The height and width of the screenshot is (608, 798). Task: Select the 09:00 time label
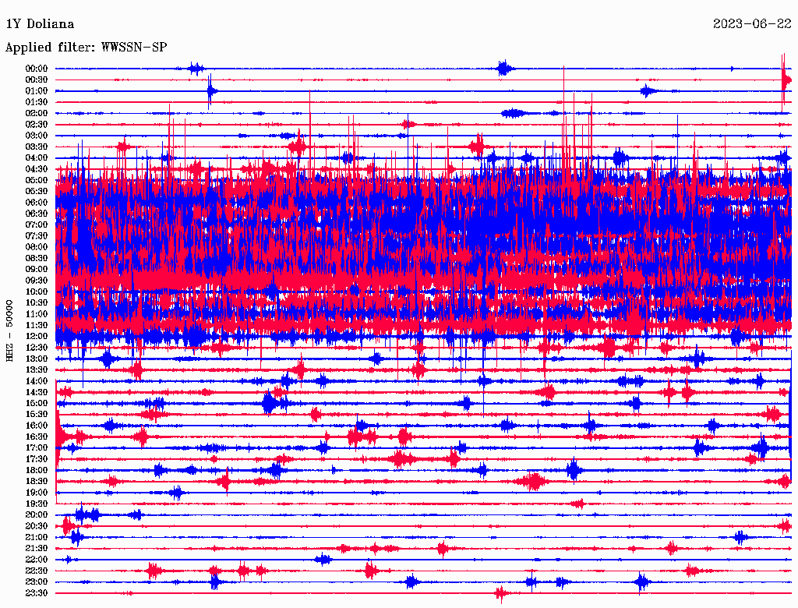coord(37,270)
